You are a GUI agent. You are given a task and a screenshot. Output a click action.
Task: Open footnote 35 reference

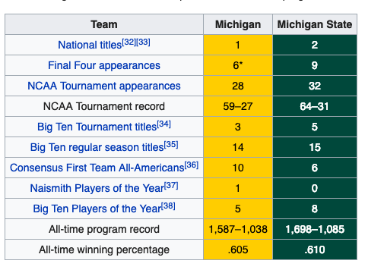pyautogui.click(x=171, y=144)
